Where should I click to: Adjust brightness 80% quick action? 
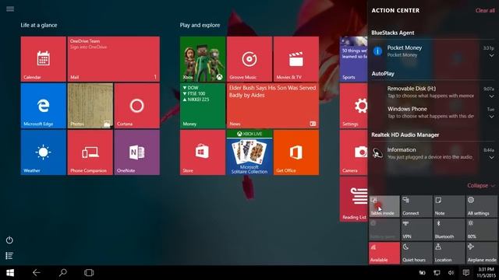[x=482, y=230]
